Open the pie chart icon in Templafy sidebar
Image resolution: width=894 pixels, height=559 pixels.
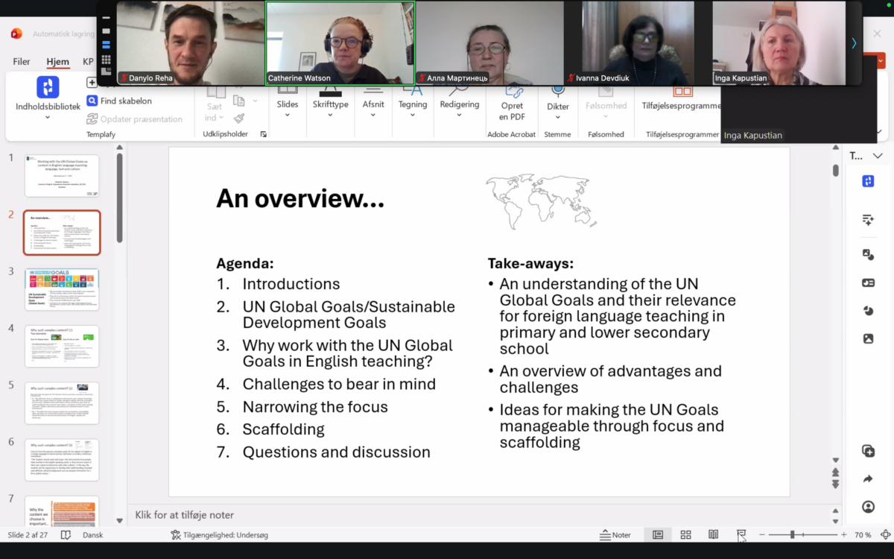click(868, 311)
